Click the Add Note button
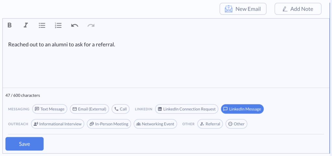 [298, 9]
